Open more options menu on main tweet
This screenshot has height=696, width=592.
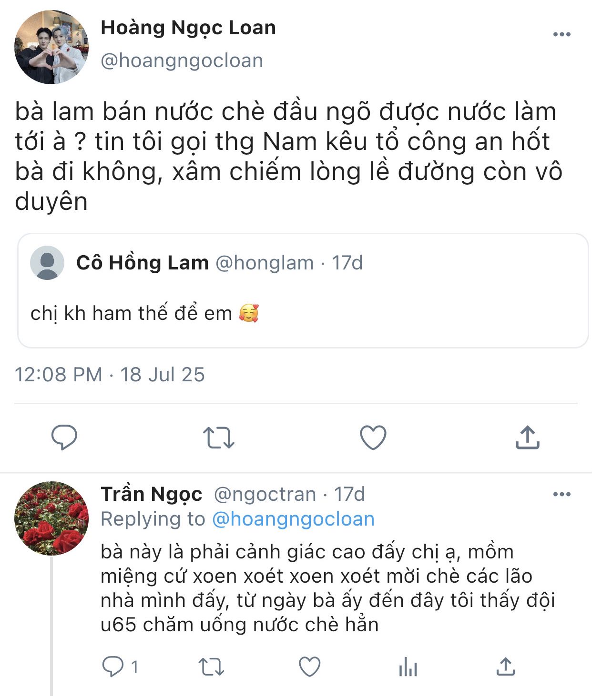click(x=561, y=34)
